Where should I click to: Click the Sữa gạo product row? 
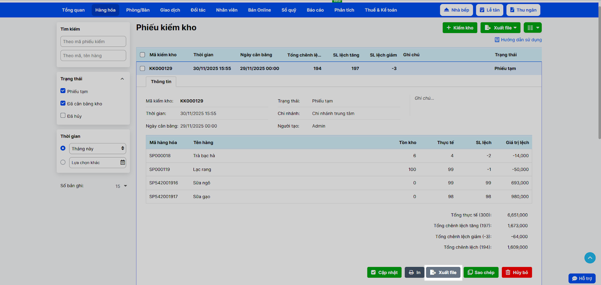(x=339, y=196)
